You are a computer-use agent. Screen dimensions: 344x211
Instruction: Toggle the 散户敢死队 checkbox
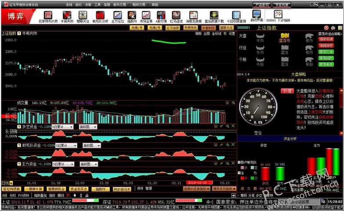click(239, 162)
